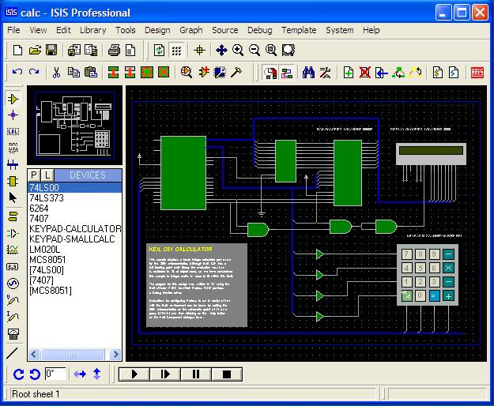Cut selection with scissors icon

click(x=57, y=73)
